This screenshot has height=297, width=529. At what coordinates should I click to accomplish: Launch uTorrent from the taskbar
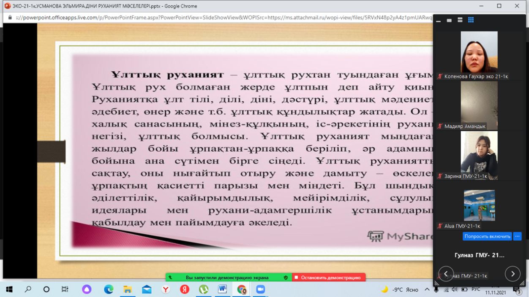[x=203, y=289]
